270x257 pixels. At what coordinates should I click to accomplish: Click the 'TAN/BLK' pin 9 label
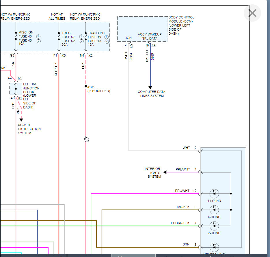click(183, 207)
